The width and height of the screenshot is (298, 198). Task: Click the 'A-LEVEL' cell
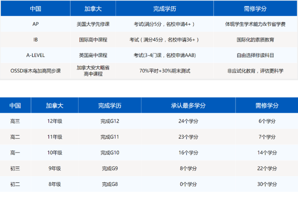pos(35,55)
